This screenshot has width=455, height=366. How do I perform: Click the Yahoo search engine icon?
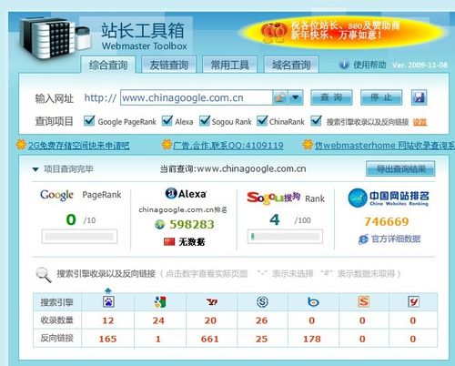[x=212, y=302]
